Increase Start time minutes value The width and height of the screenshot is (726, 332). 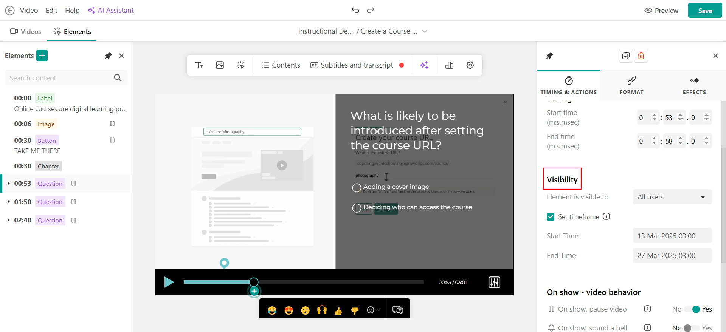pyautogui.click(x=654, y=115)
